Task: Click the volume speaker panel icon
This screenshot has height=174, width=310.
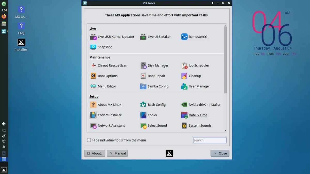Action: 4,124
